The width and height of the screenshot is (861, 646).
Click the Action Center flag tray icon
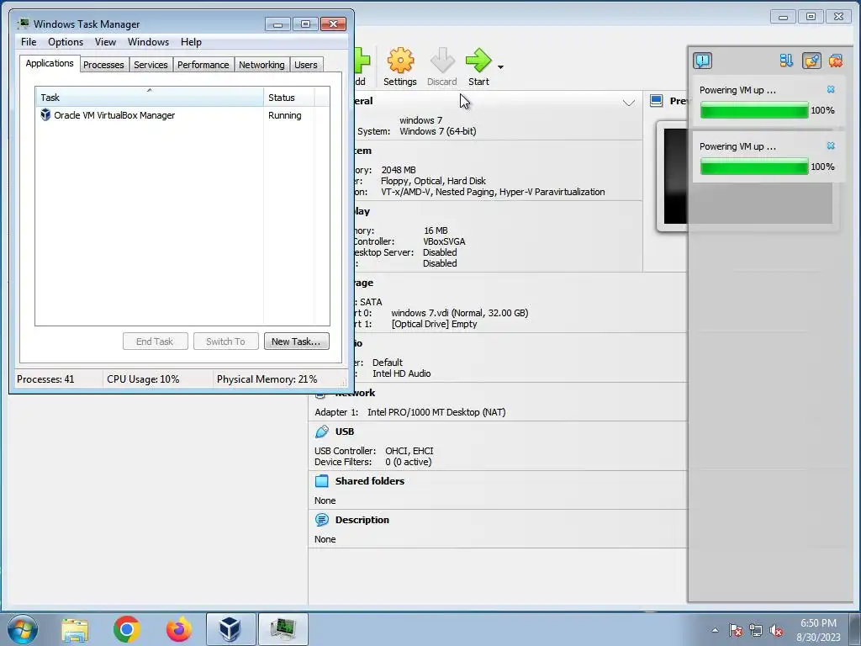point(735,631)
